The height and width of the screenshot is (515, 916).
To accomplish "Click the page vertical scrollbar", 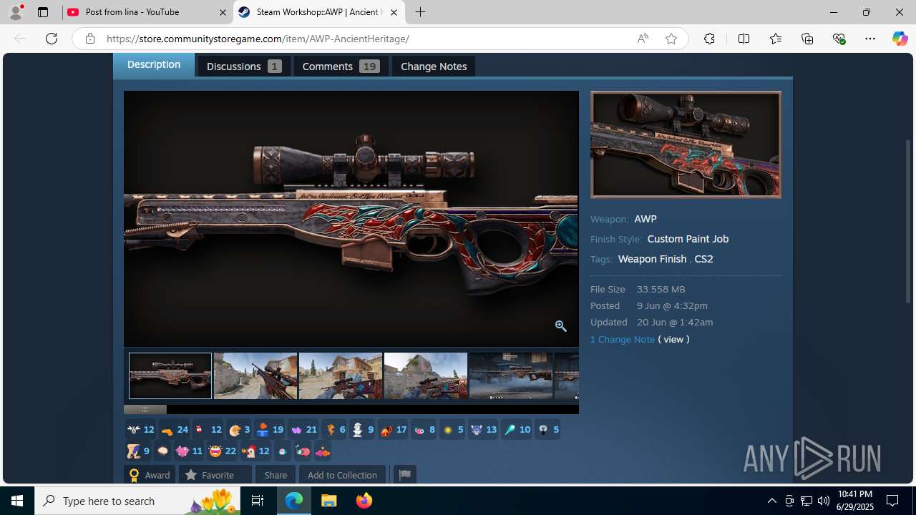I will [909, 222].
